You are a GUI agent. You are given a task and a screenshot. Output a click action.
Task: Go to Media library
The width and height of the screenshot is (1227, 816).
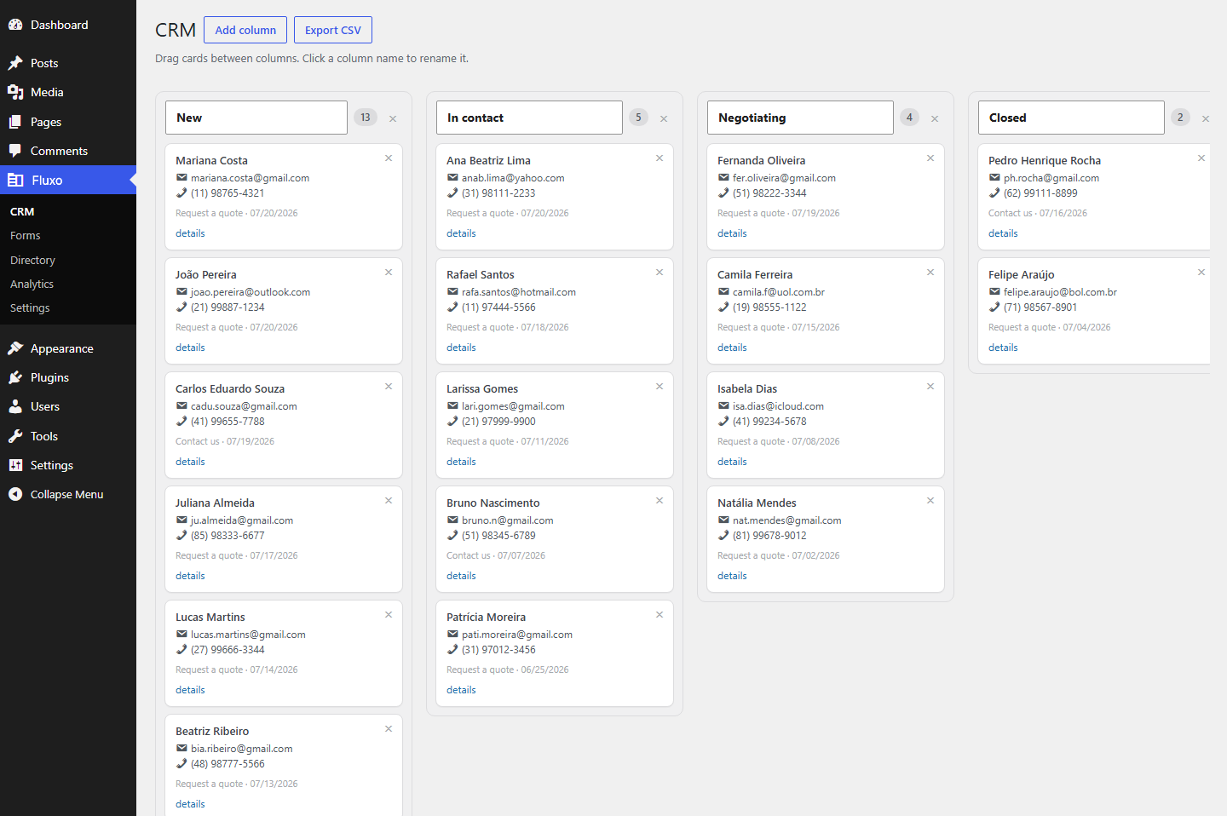[68, 92]
